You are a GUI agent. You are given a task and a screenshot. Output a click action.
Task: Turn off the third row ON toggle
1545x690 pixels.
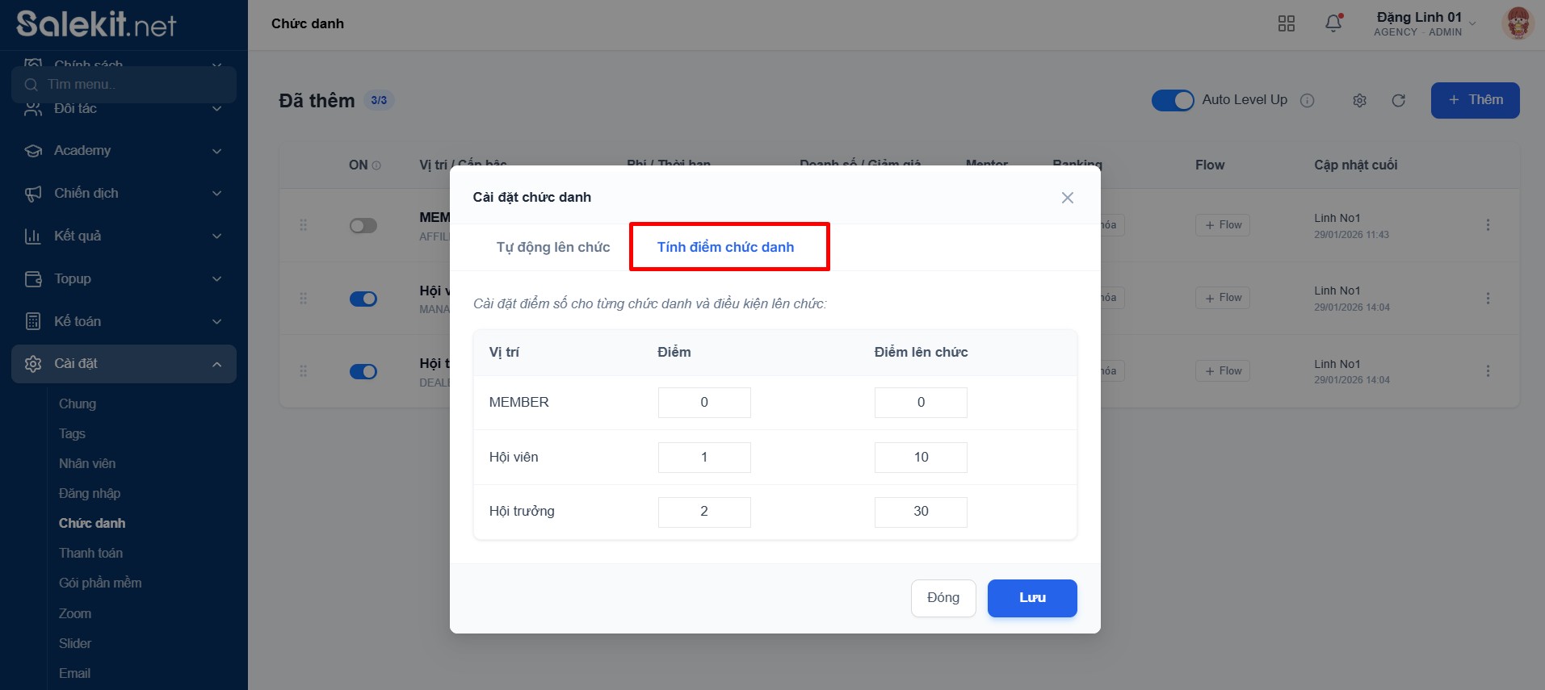click(363, 372)
